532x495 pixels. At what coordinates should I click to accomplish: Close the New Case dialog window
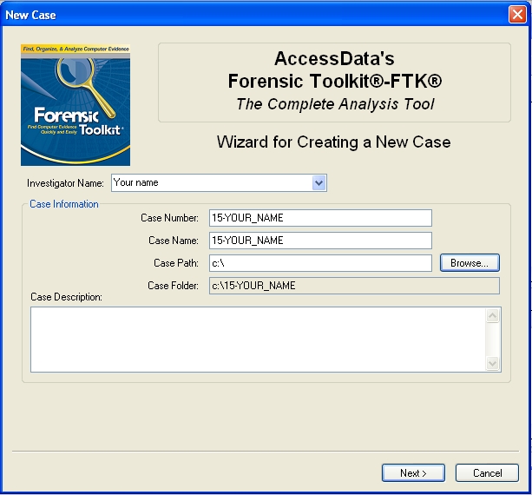(517, 15)
